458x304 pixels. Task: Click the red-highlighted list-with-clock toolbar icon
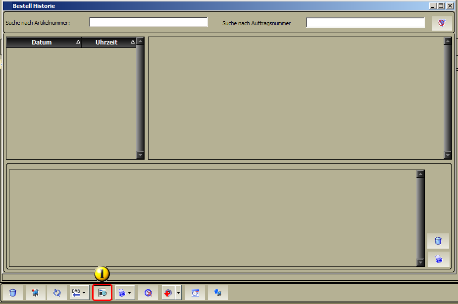102,293
